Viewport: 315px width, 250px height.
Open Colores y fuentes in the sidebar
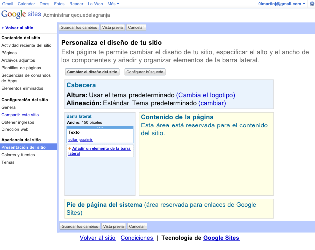18,155
